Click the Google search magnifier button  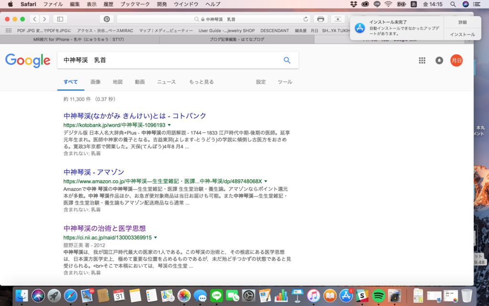(x=287, y=60)
